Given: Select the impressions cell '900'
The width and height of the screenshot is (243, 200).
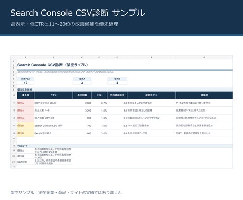Looking at the screenshot, I should pos(82,118).
